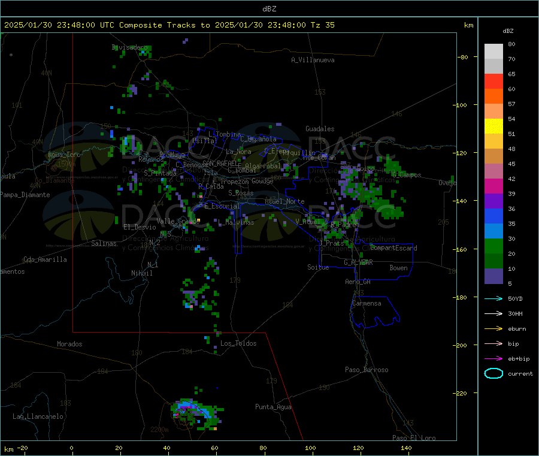Viewport: 539px width, 456px height.
Task: Pick the dusty pink 42-45 dBZ band
Action: (x=493, y=171)
